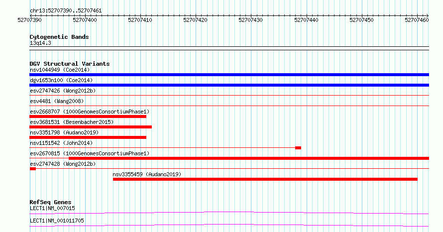Select the blue bar for dgv1653n100
Screen dimensions: 443x232
point(229,85)
